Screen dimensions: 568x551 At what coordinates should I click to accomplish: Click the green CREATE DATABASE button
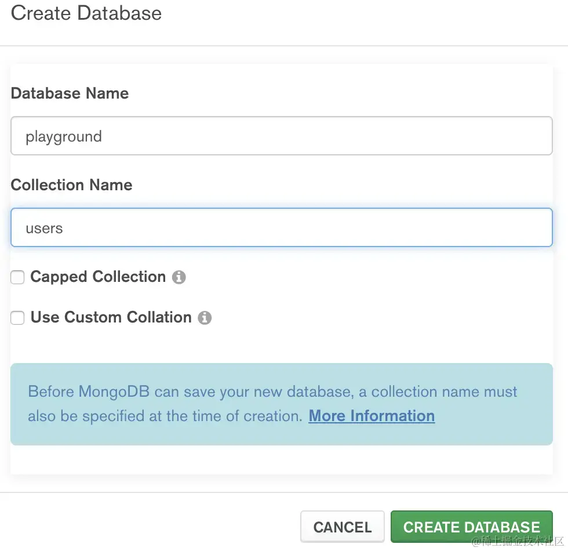point(472,527)
